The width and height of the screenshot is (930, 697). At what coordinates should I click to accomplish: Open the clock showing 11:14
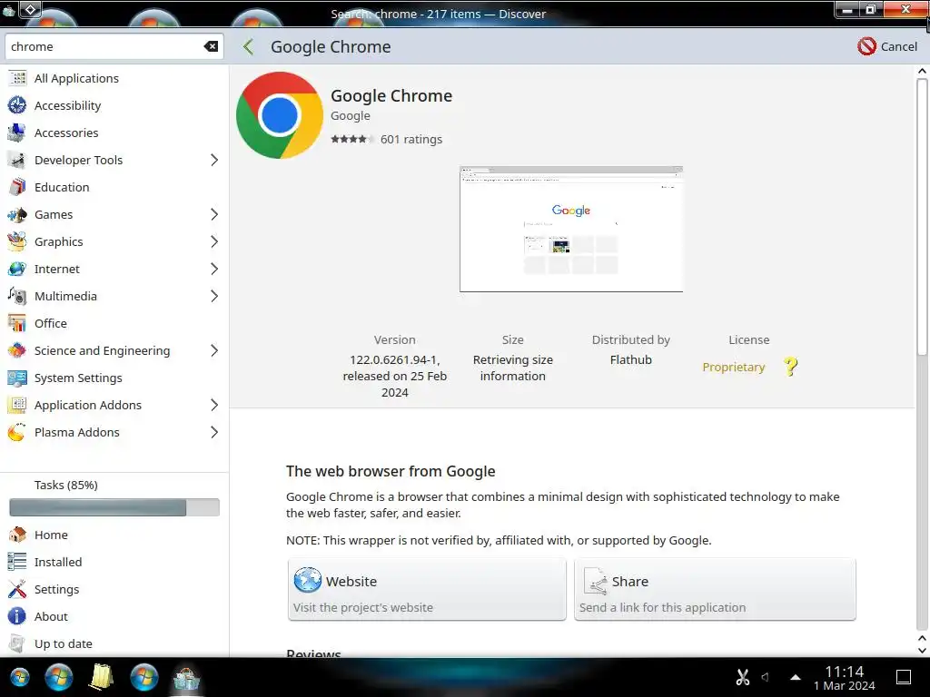pos(844,677)
